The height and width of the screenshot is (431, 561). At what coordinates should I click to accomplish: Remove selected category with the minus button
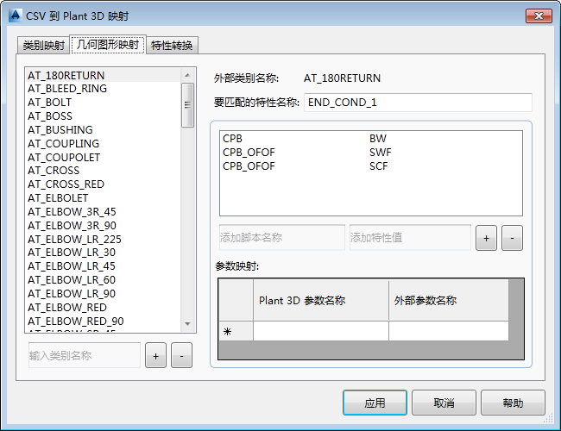point(181,356)
